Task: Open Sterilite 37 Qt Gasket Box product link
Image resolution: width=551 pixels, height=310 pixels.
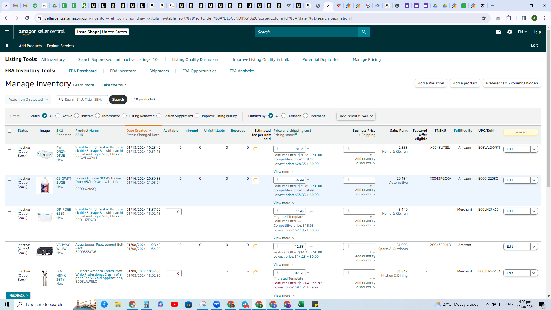Action: coord(99,151)
